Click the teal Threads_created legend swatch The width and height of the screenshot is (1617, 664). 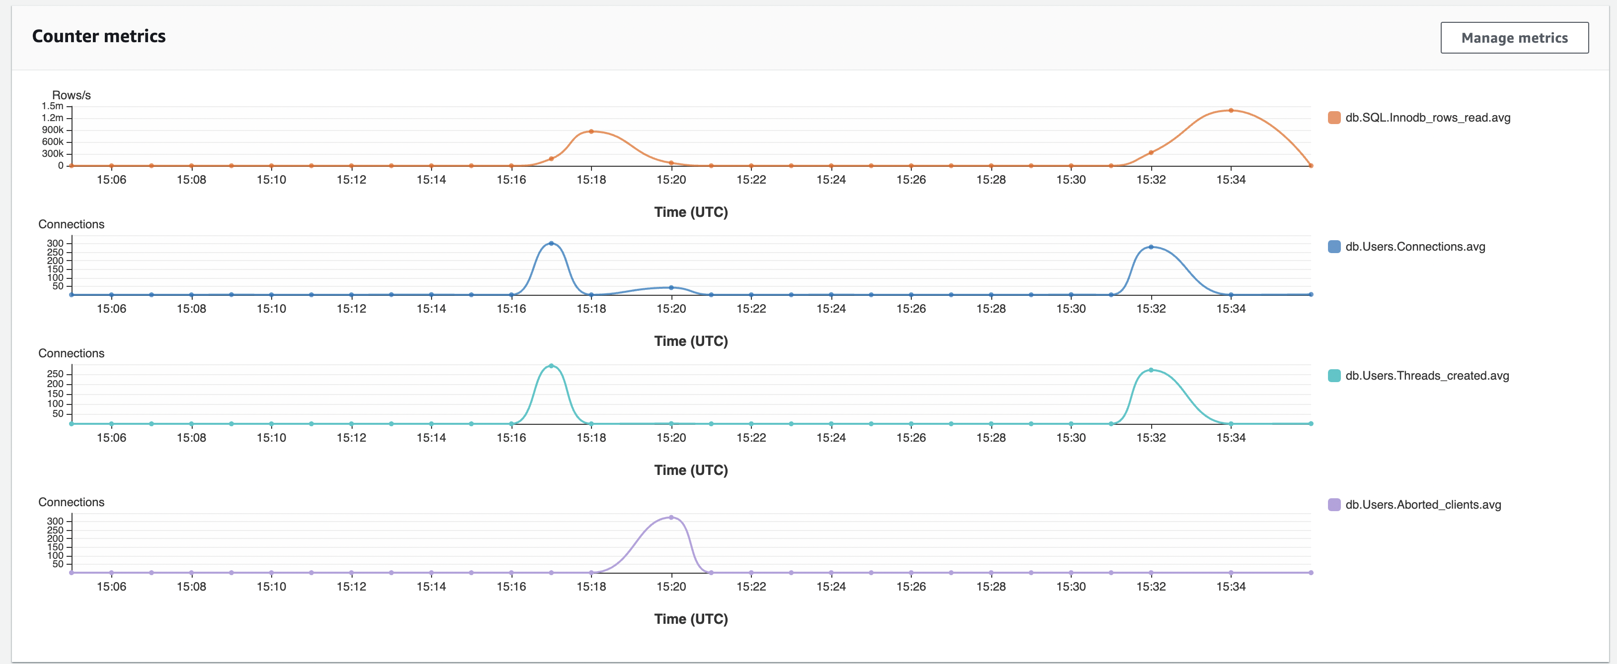point(1334,376)
